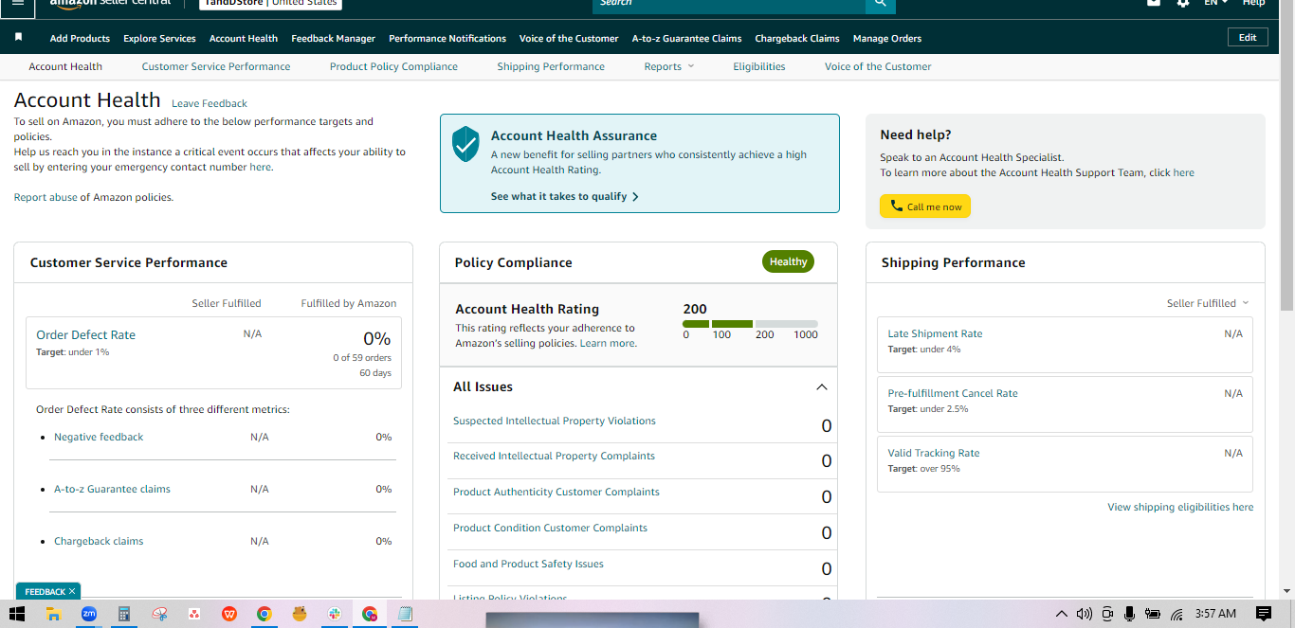Open Feedback Manager in favorites bar
The width and height of the screenshot is (1295, 628).
[x=334, y=38]
